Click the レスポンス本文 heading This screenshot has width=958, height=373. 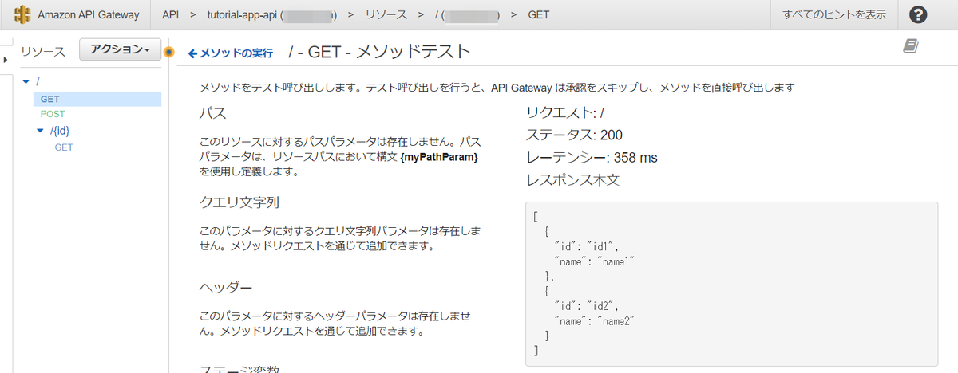point(572,180)
